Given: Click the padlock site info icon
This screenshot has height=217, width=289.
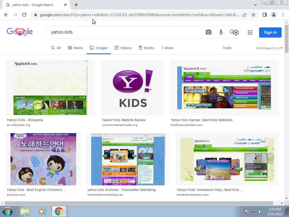Looking at the screenshot, I should pos(36,15).
